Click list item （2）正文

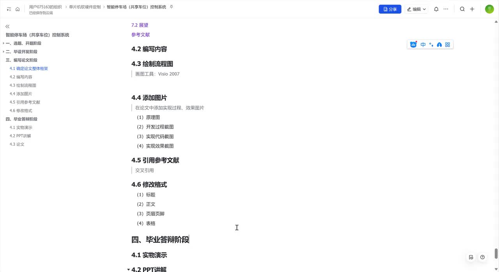click(x=145, y=204)
